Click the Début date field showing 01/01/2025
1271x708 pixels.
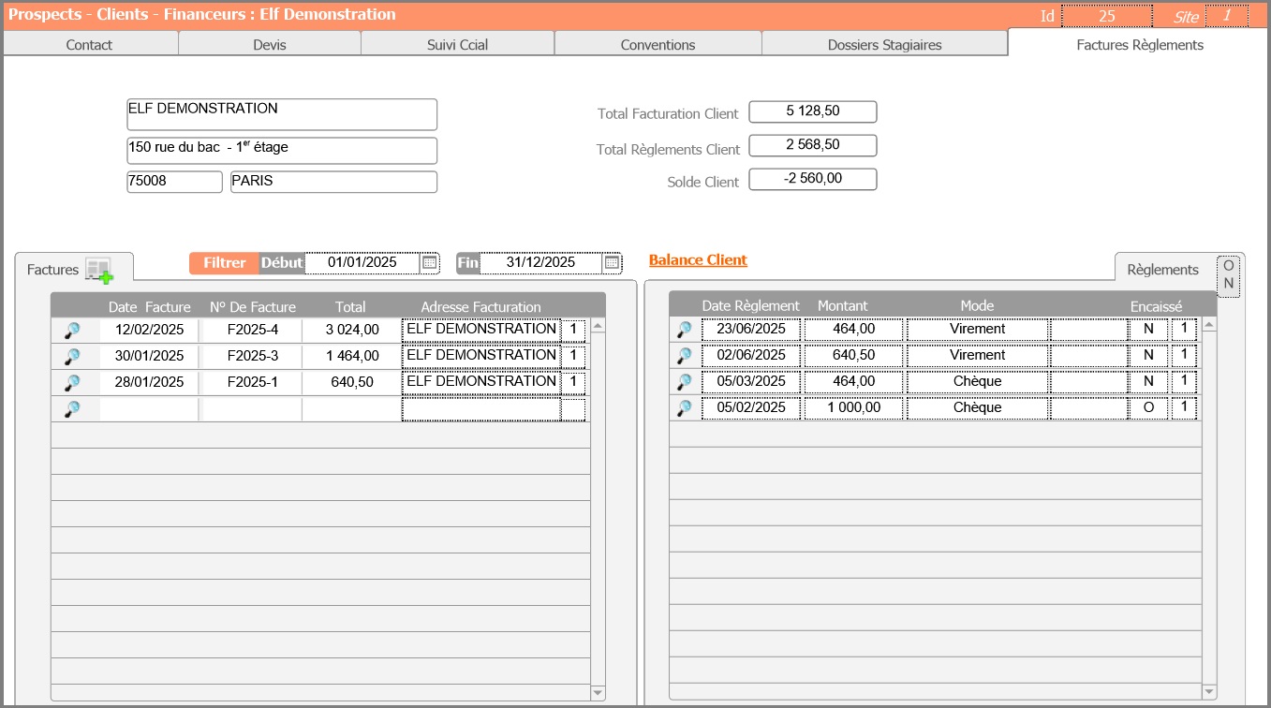click(362, 263)
